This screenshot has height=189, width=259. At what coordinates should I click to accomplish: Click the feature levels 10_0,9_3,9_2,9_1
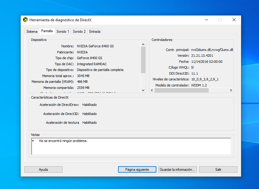pyautogui.click(x=205, y=79)
